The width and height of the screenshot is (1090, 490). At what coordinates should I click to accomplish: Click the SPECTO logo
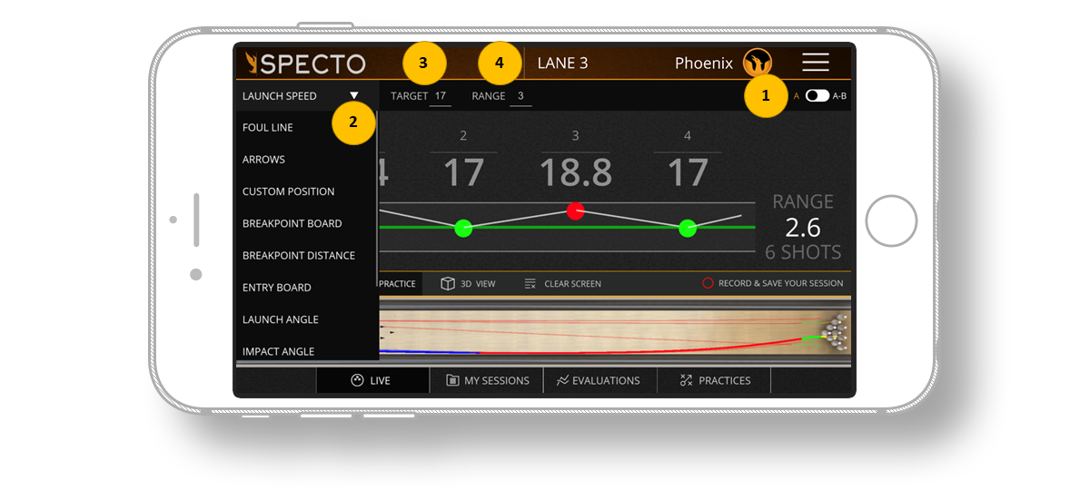[x=305, y=64]
